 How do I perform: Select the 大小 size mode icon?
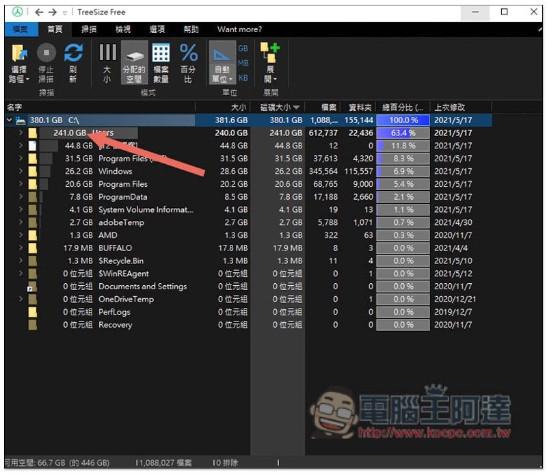(x=107, y=53)
